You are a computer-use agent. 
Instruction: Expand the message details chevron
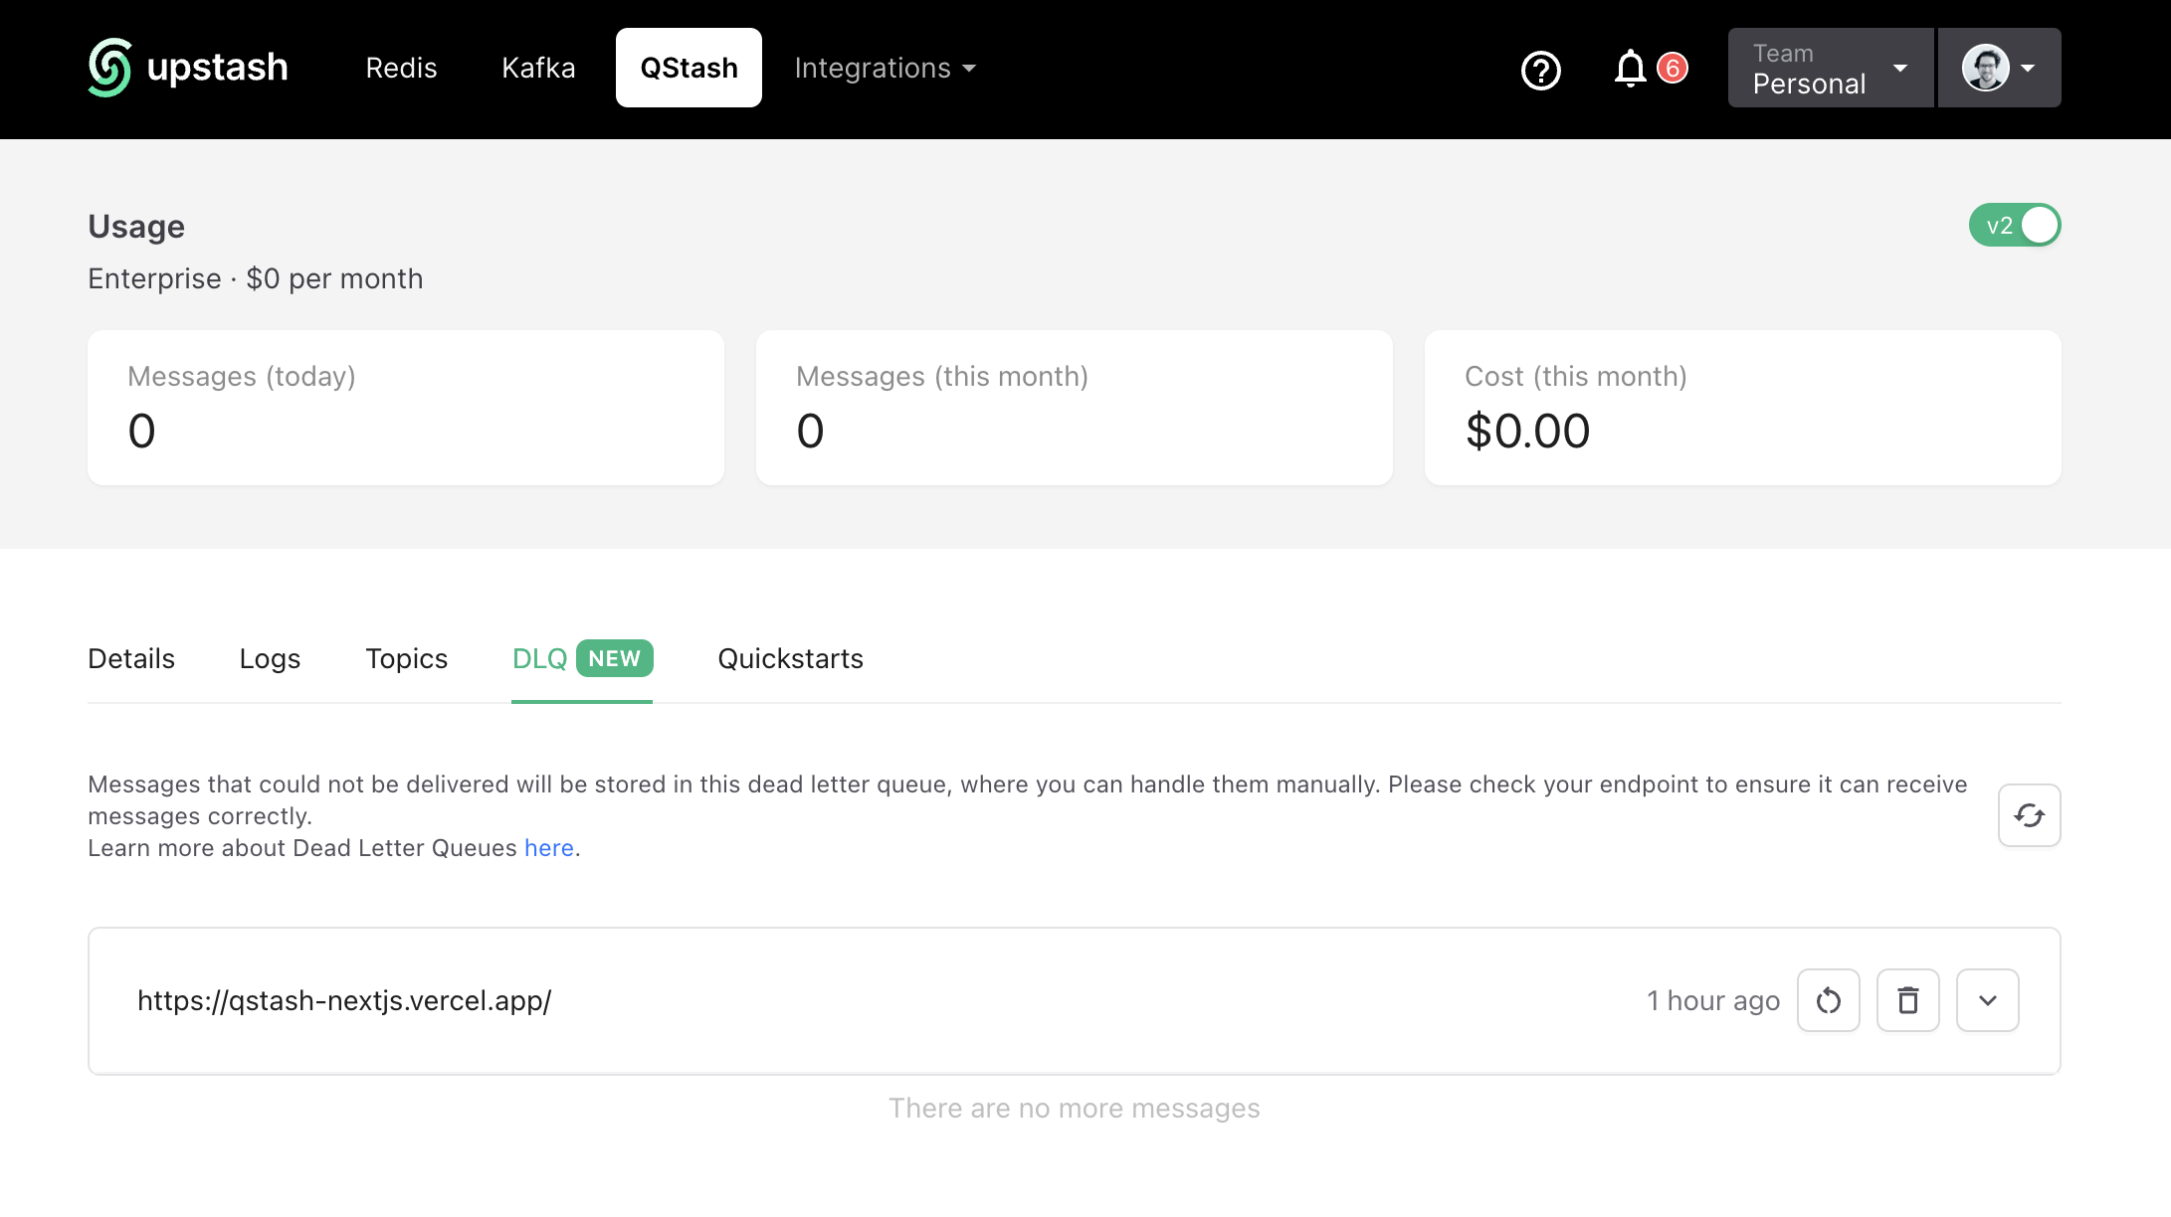point(1987,1000)
